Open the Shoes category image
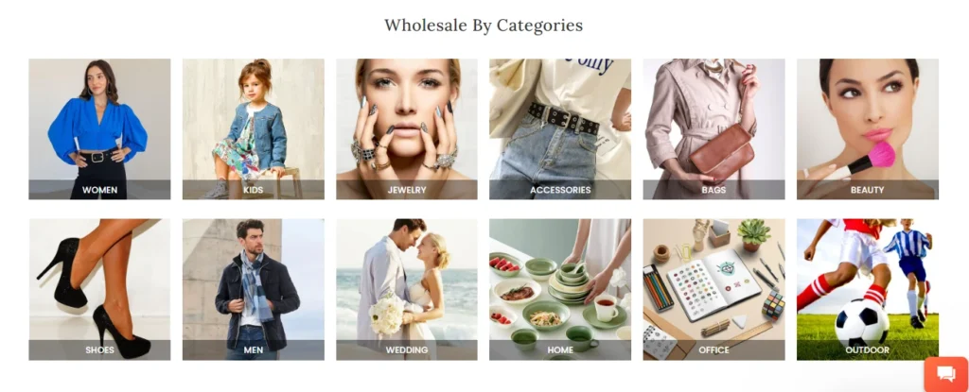 (x=99, y=290)
